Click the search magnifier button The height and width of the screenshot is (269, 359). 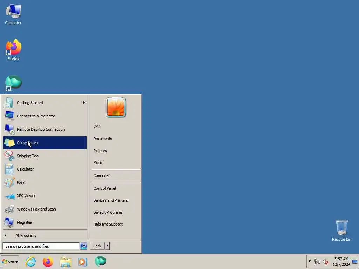point(83,246)
